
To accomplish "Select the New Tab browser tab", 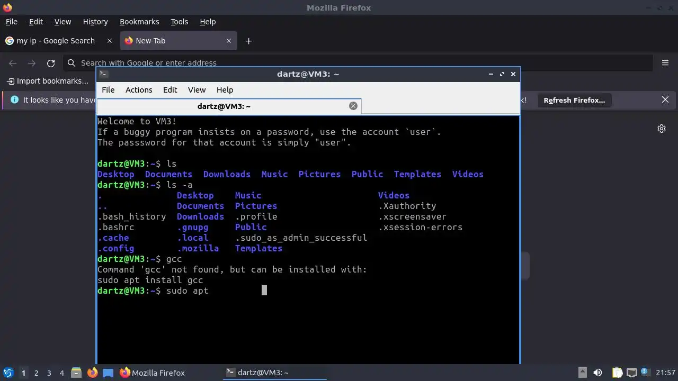I will 179,41.
